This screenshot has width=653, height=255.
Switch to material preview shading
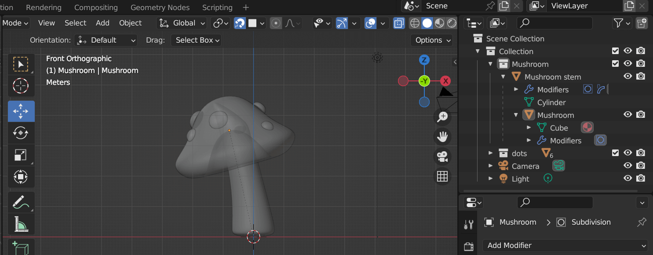(439, 23)
